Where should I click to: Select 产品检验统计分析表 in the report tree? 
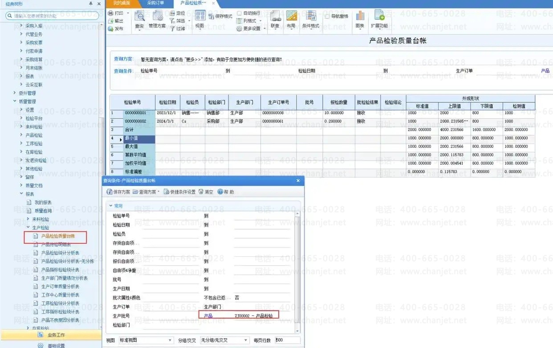point(60,253)
